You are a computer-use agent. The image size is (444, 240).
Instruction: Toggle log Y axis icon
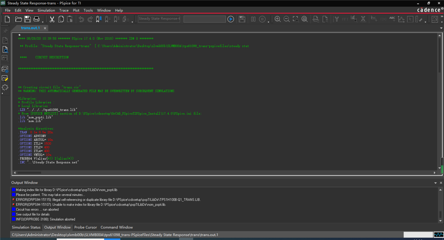pyautogui.click(x=336, y=19)
